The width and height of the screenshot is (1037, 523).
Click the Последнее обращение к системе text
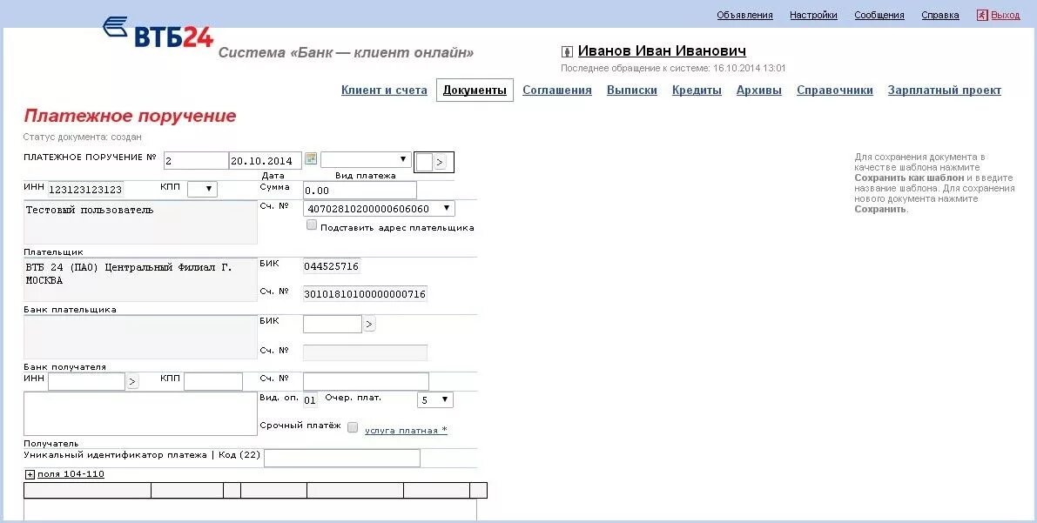click(x=673, y=68)
